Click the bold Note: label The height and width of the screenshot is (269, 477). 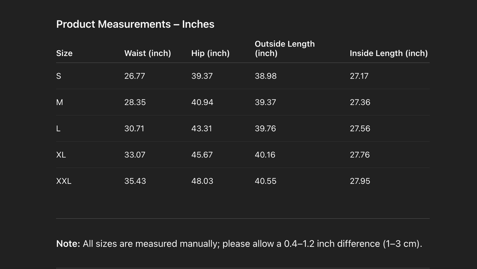pyautogui.click(x=68, y=244)
